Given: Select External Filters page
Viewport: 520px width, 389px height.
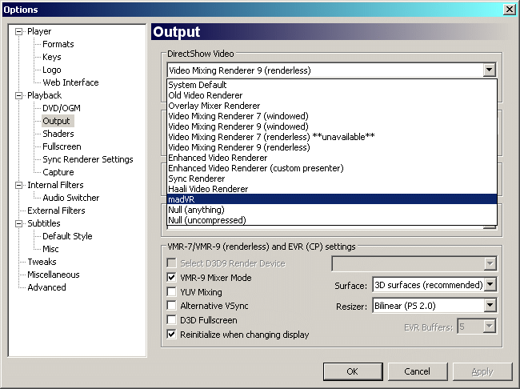Looking at the screenshot, I should point(56,211).
